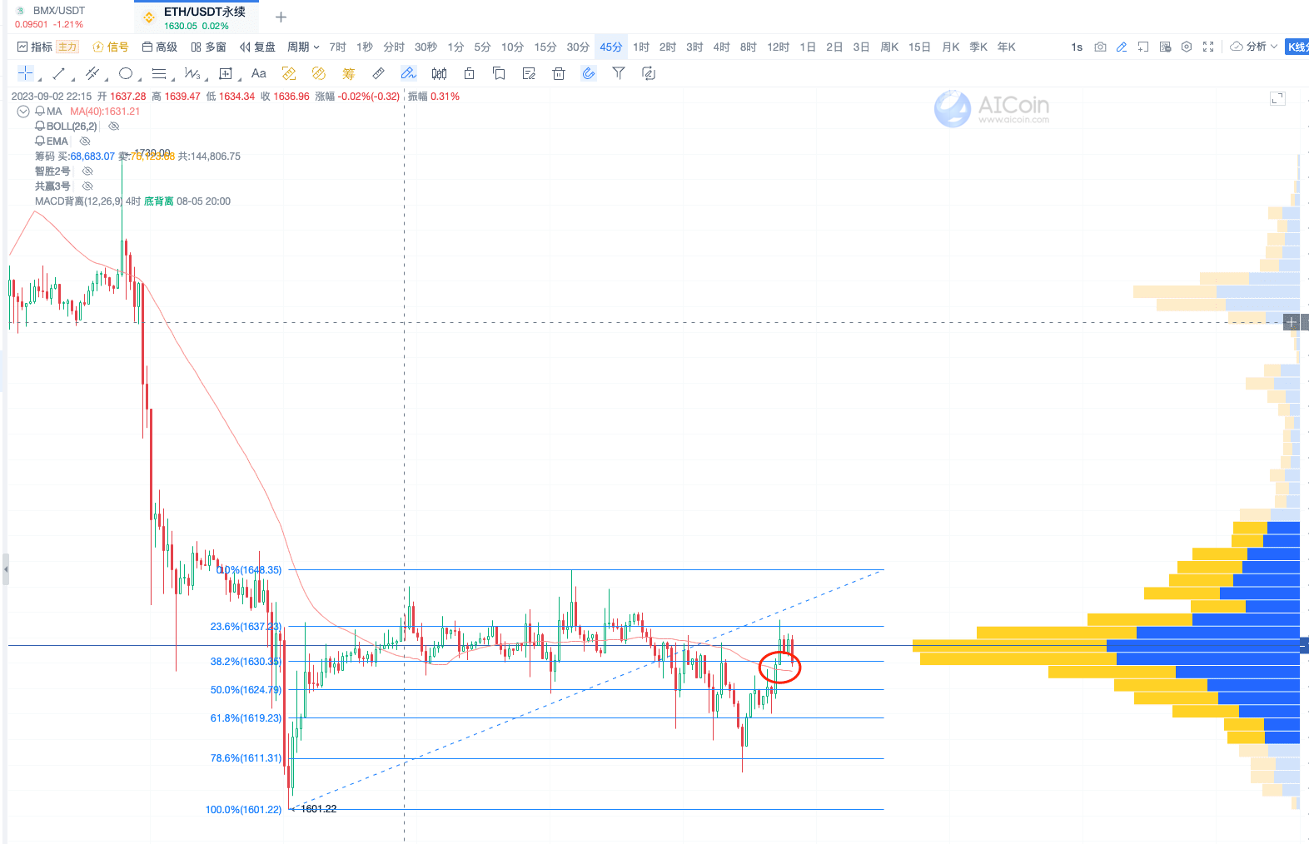Open the 周期 period dropdown
Viewport: 1309px width, 844px height.
tap(303, 47)
